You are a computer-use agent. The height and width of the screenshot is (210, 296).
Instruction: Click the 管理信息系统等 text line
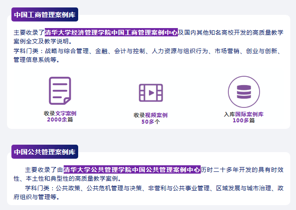[x=36, y=60]
